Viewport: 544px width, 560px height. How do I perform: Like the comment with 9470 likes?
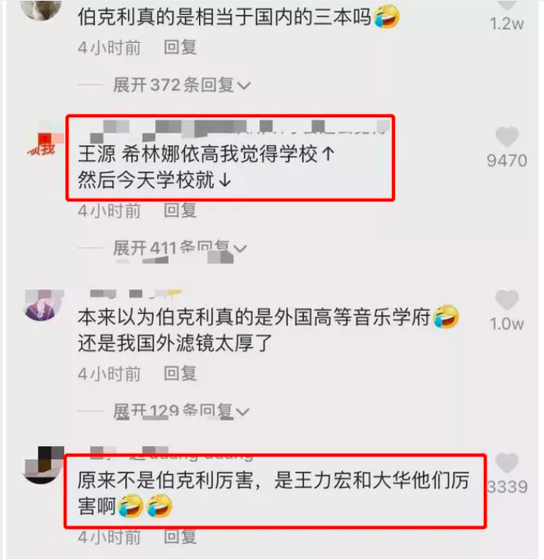(507, 137)
